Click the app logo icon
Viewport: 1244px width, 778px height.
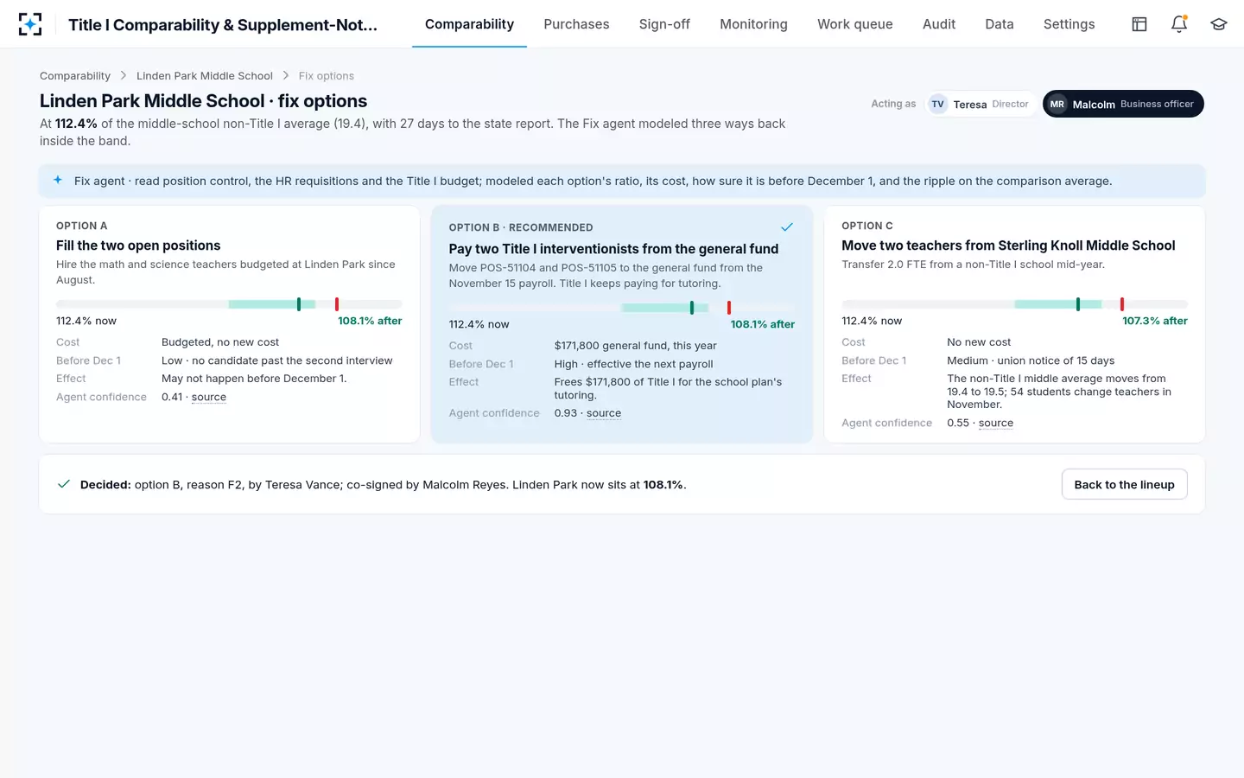(30, 24)
